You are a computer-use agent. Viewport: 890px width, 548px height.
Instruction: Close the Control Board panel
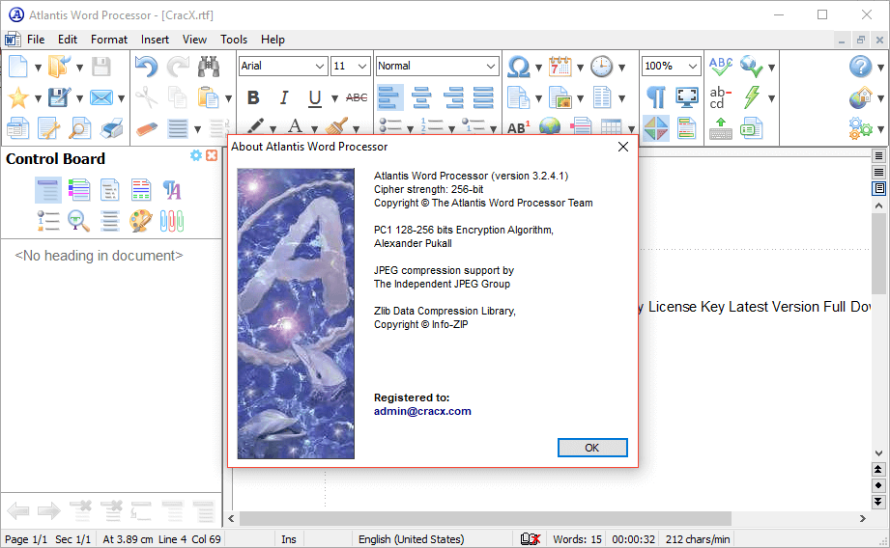click(212, 155)
